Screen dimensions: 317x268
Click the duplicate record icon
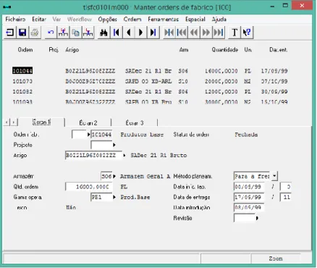click(75, 32)
